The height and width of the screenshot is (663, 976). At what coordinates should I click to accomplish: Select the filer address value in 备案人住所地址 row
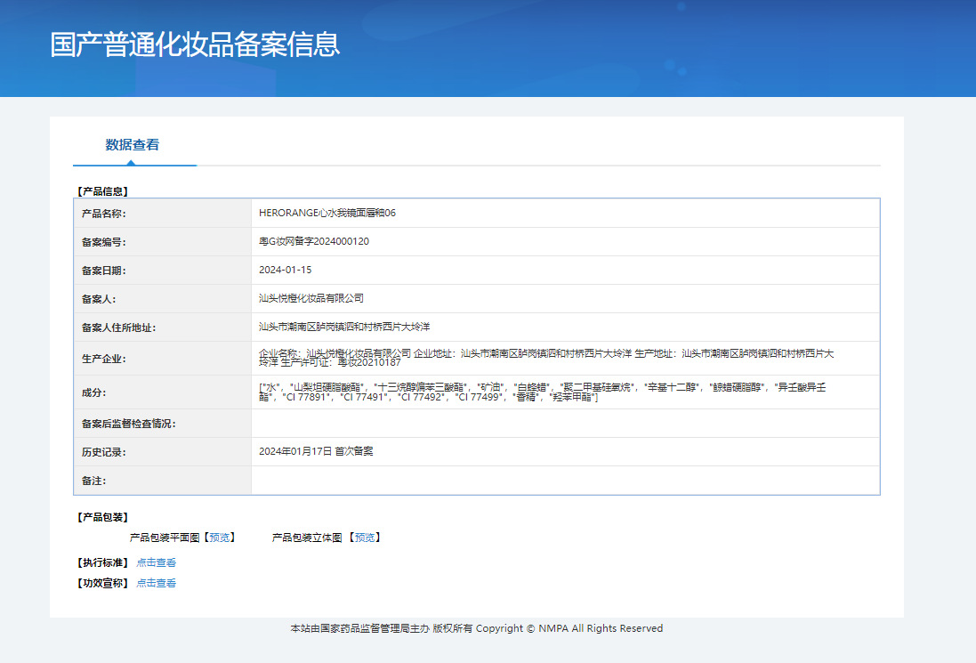tap(344, 327)
